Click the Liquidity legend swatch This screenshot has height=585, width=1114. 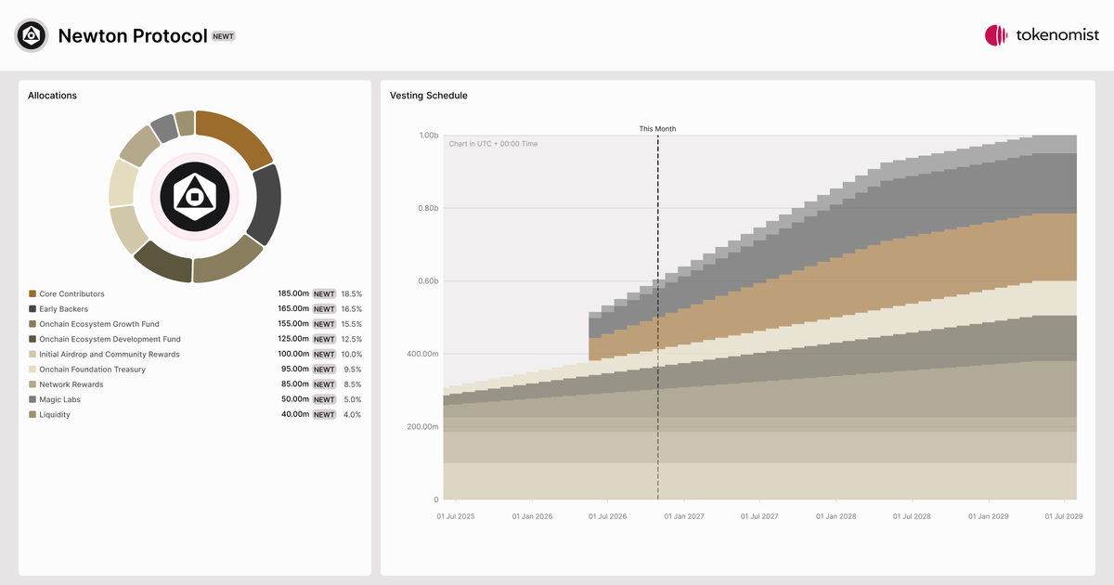[x=32, y=414]
